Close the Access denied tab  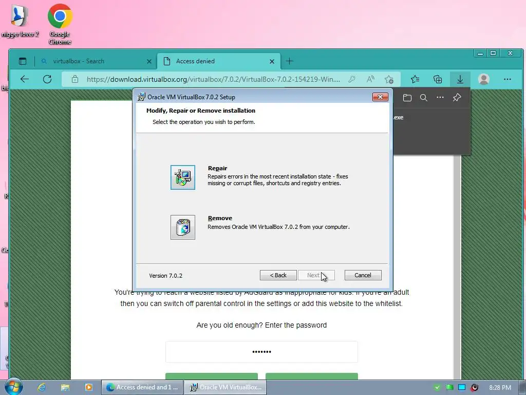coord(272,62)
